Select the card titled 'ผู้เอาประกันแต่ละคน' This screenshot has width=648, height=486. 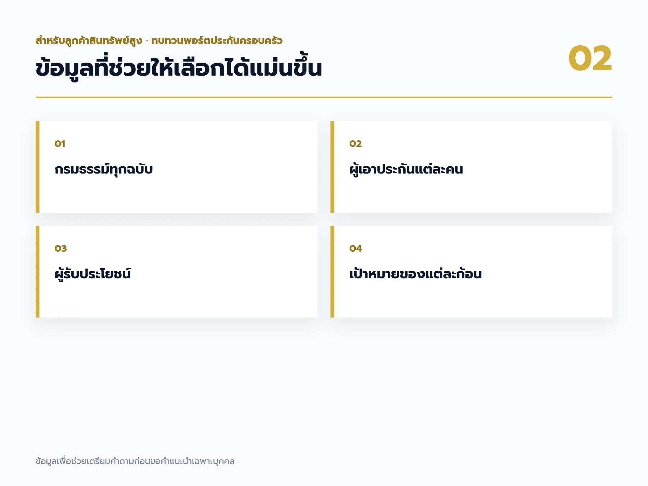[x=471, y=167]
